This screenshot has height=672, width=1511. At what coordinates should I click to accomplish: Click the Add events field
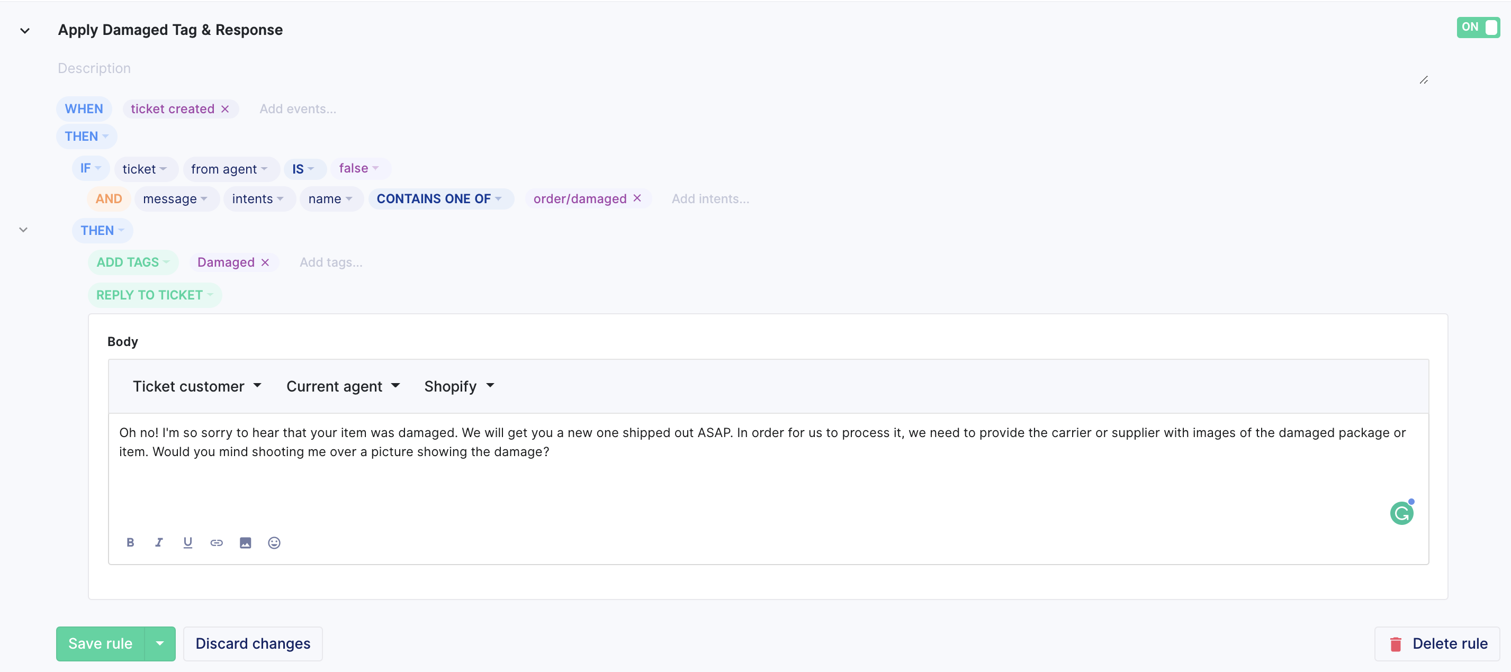click(x=298, y=109)
